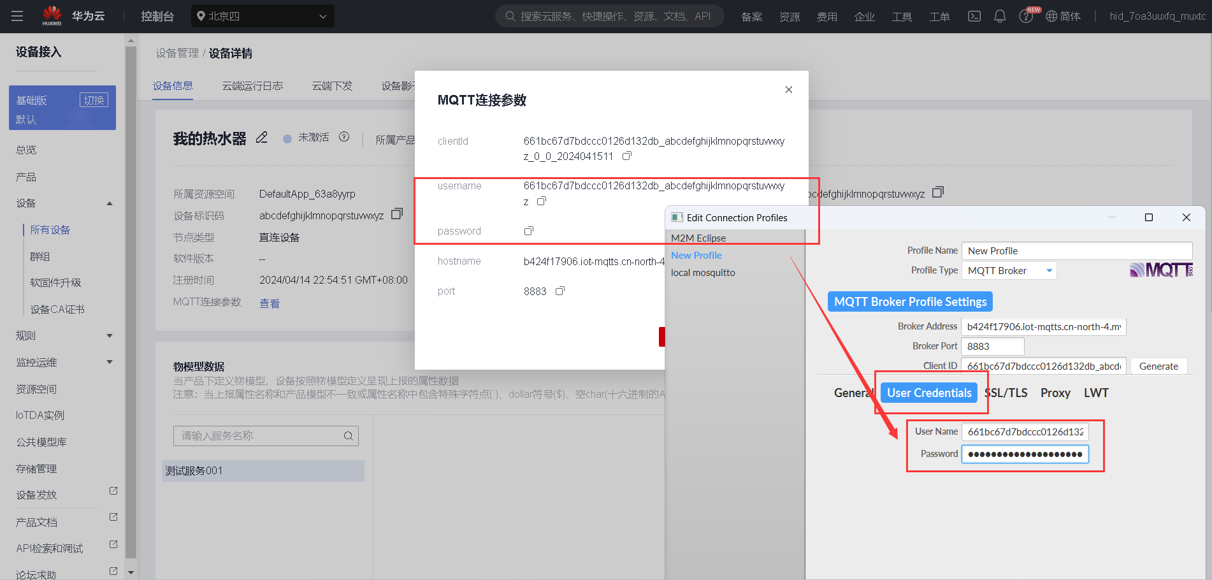This screenshot has height=580, width=1212.
Task: Open the help question mark icon with NEW badge
Action: tap(1027, 15)
